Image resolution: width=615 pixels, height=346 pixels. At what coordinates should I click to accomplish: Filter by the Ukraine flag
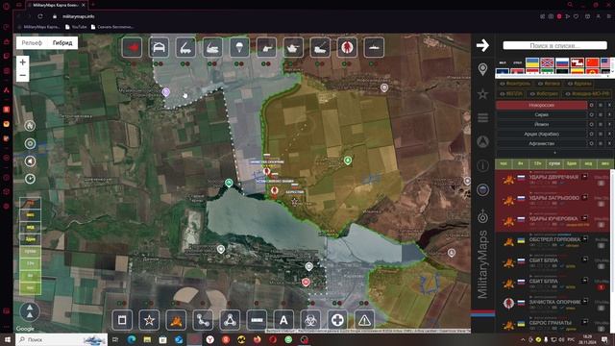pos(532,62)
